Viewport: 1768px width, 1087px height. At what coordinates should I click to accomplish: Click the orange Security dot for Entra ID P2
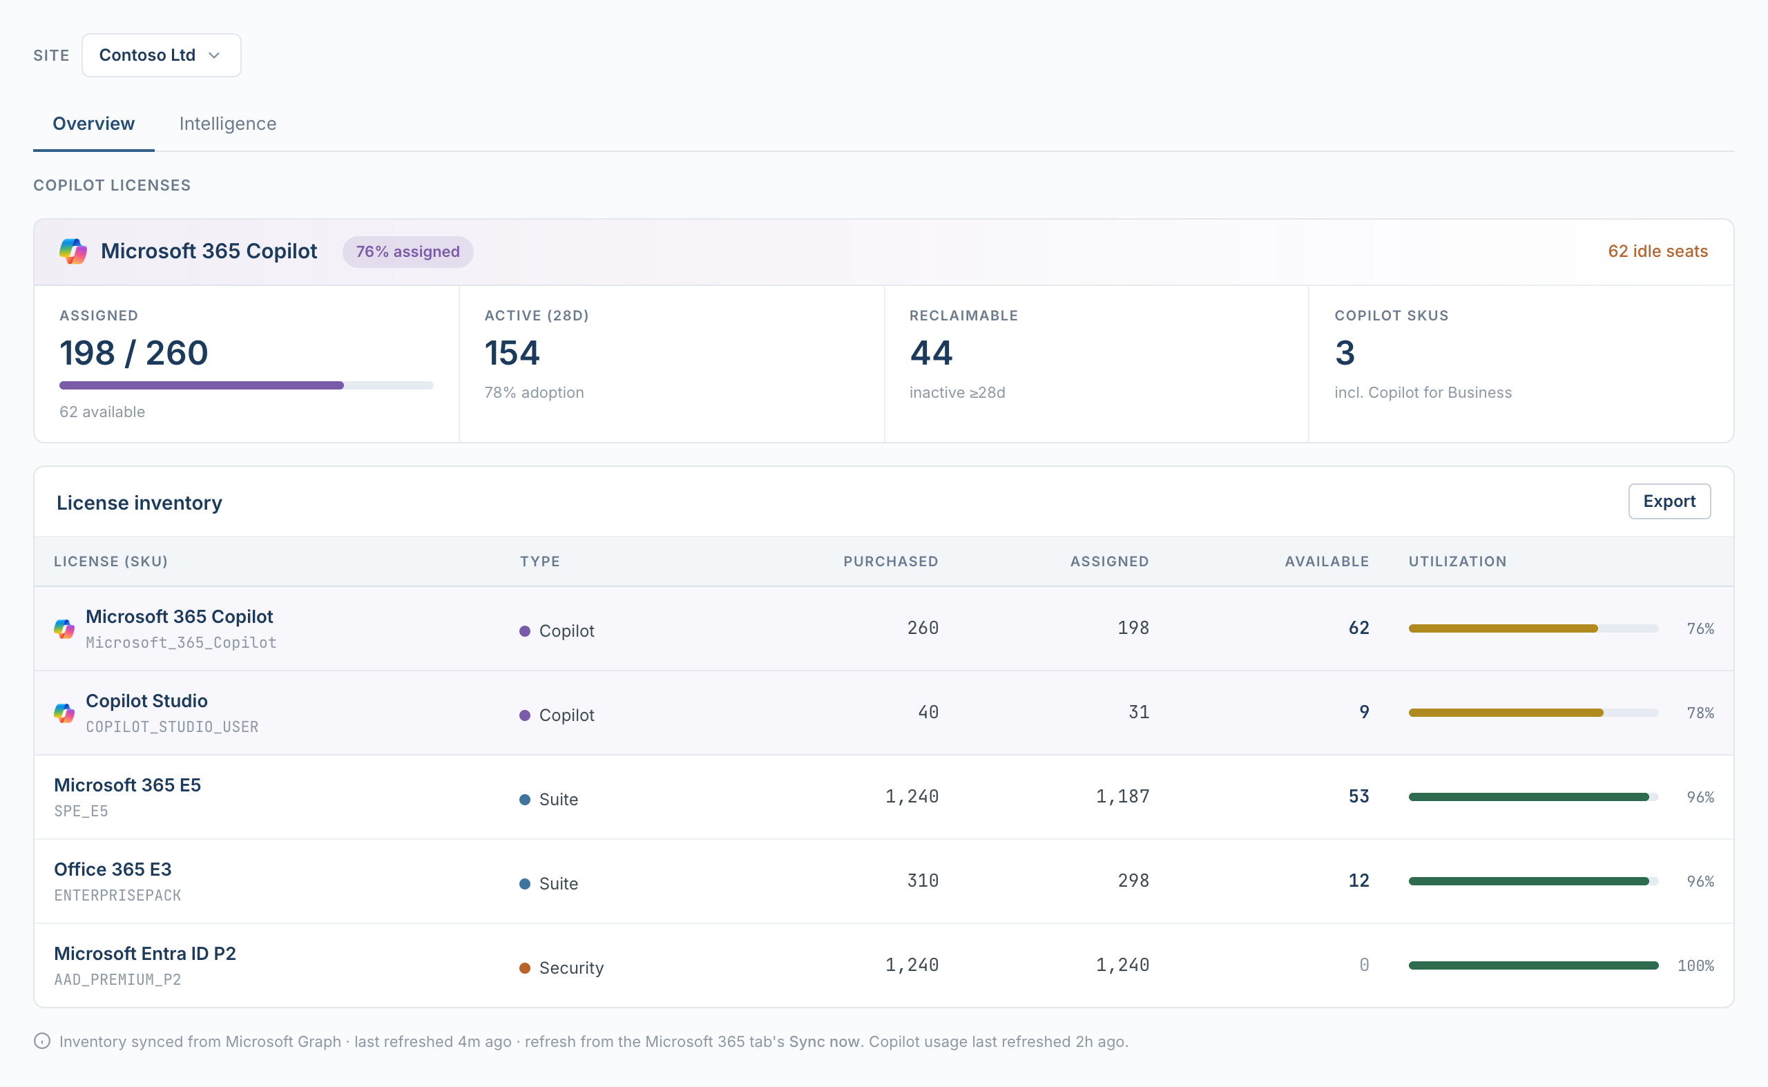pyautogui.click(x=525, y=968)
